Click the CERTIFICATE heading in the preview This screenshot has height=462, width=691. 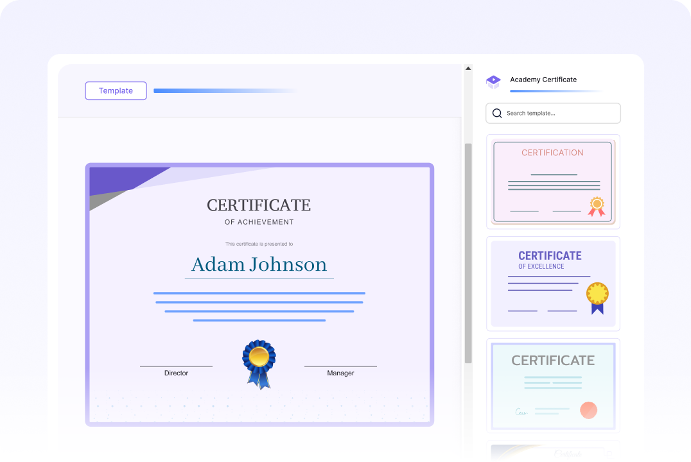coord(259,205)
